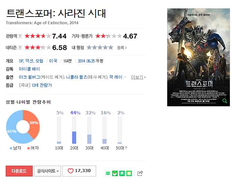Zoom poster with green magnifier icon
The height and width of the screenshot is (194, 239).
(225, 101)
